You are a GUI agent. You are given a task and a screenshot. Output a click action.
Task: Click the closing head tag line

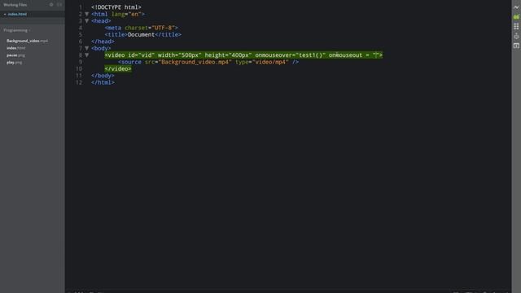tap(103, 42)
